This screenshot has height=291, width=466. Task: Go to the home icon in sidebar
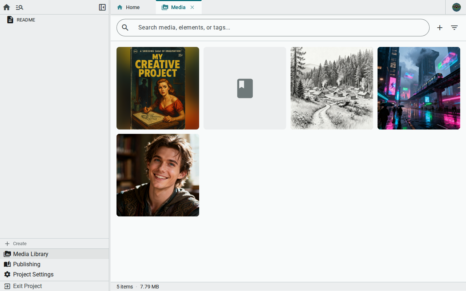tap(7, 7)
